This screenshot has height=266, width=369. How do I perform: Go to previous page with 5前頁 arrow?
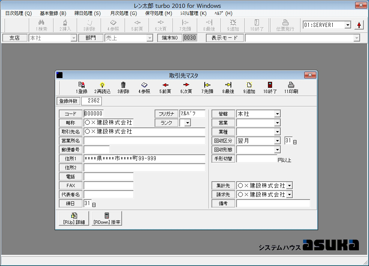tap(165, 87)
